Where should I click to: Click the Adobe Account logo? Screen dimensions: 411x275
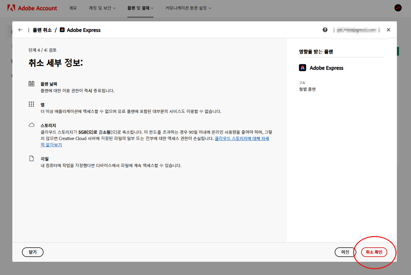[x=32, y=8]
